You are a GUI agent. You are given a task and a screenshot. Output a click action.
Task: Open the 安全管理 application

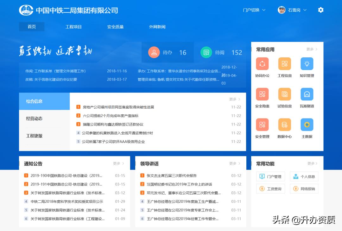tap(262, 125)
